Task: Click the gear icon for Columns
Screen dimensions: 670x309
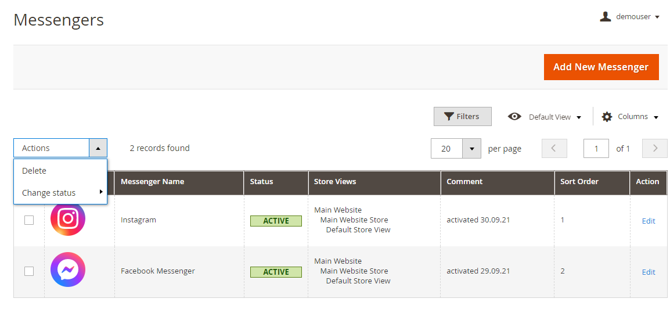Action: tap(607, 117)
